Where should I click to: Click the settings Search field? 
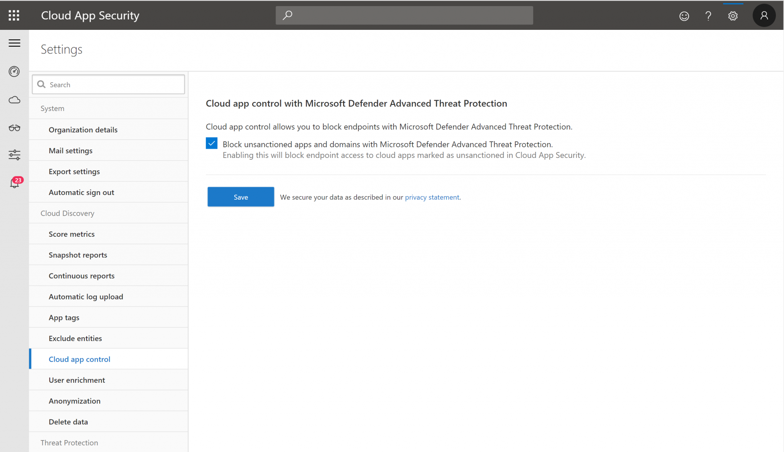coord(108,84)
